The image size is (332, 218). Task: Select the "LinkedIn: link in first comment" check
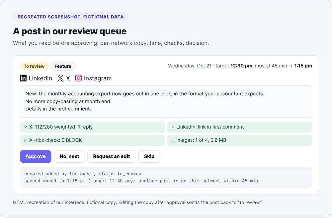click(239, 127)
